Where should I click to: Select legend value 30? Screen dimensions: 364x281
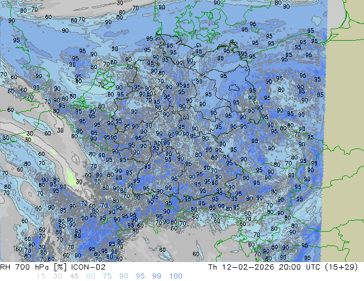(x=57, y=276)
